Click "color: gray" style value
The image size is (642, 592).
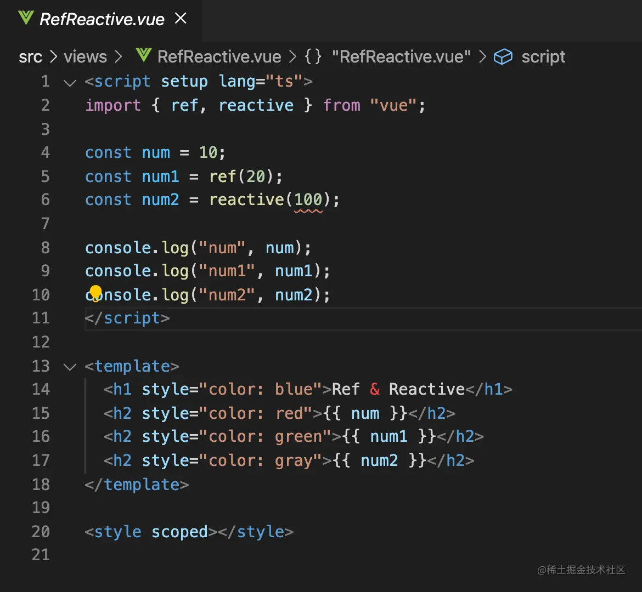261,460
